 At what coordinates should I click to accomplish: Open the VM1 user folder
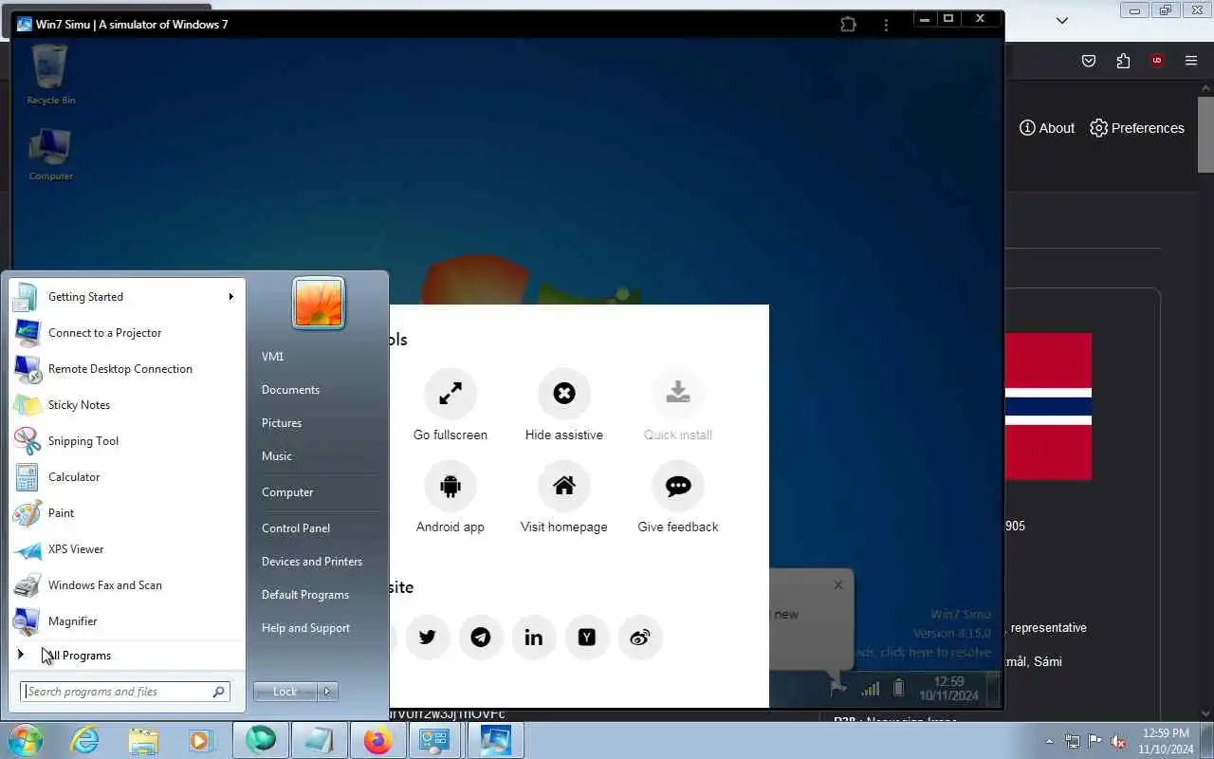[x=273, y=357]
